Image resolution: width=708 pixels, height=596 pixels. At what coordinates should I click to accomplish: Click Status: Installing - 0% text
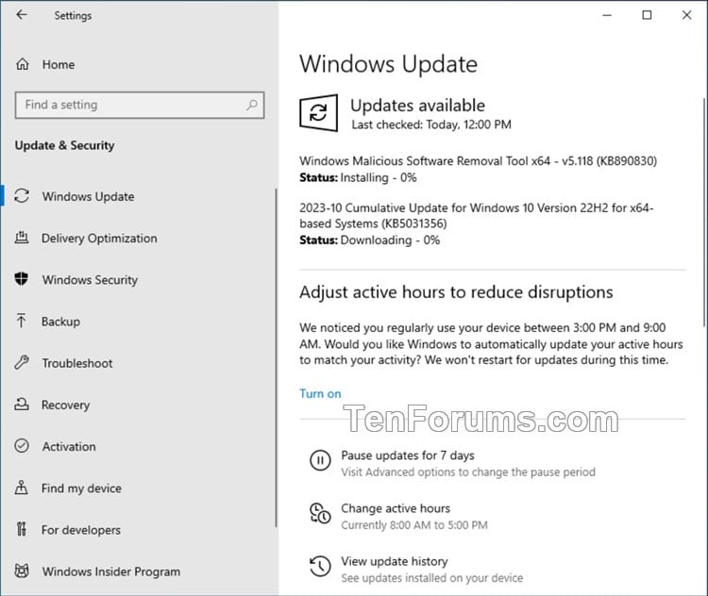(x=358, y=177)
